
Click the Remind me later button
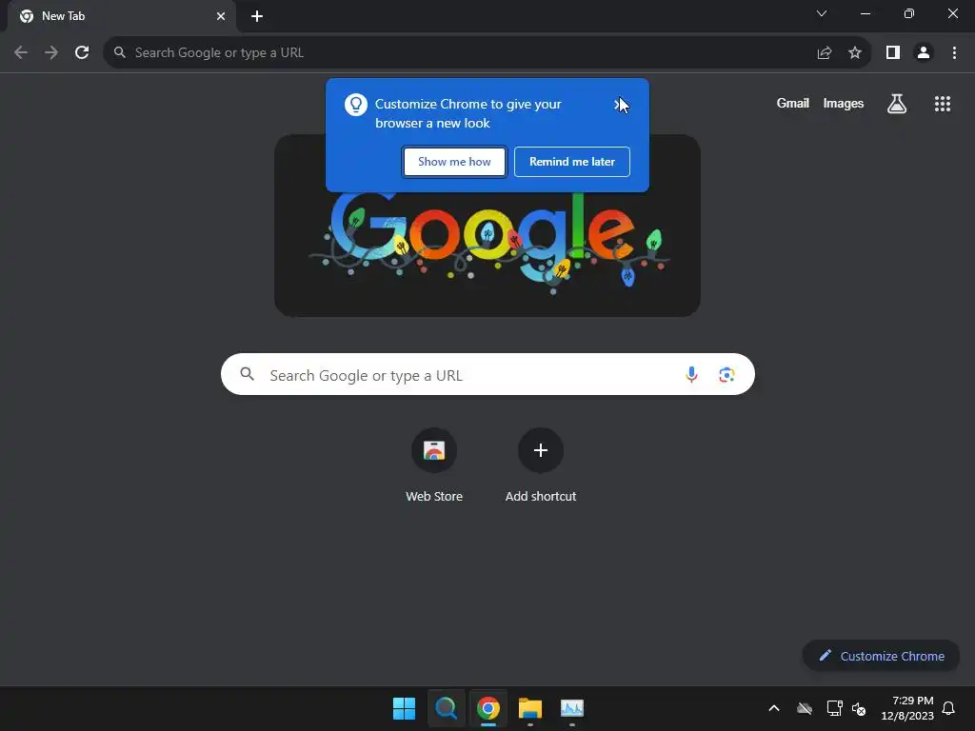(572, 162)
